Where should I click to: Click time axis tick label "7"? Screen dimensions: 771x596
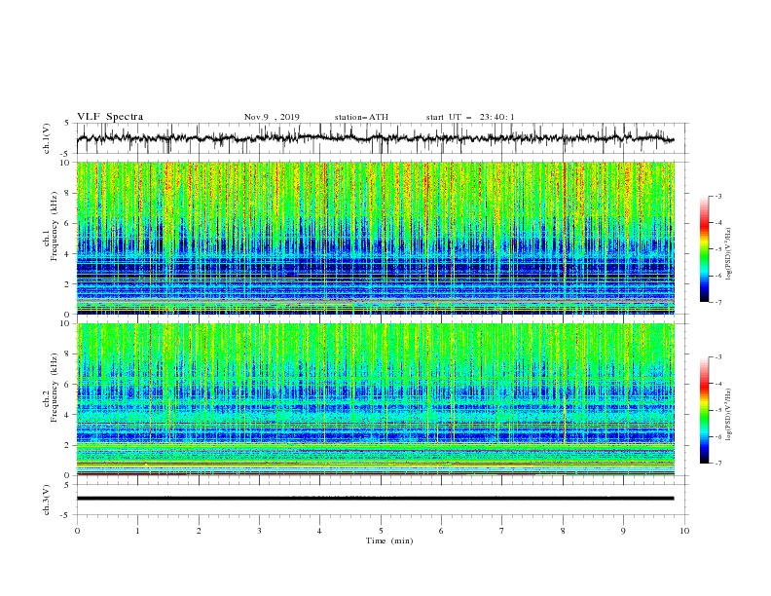point(502,531)
